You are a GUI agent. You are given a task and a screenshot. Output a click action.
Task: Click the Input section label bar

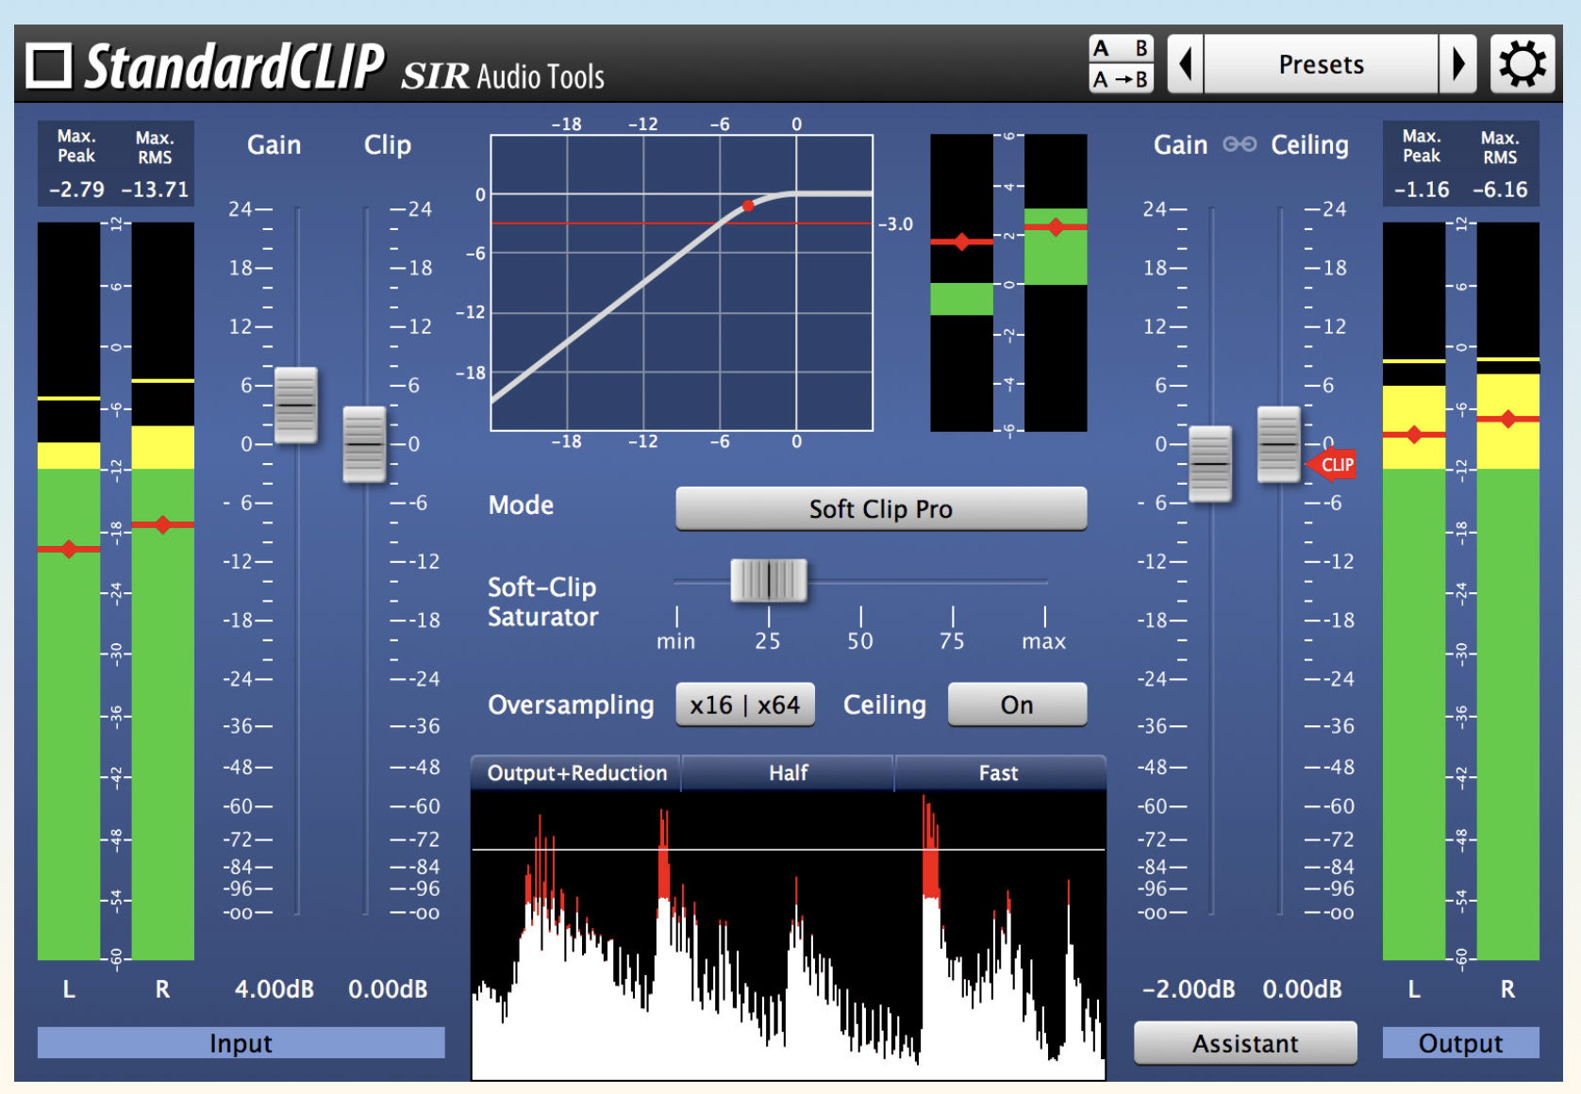click(x=241, y=1043)
